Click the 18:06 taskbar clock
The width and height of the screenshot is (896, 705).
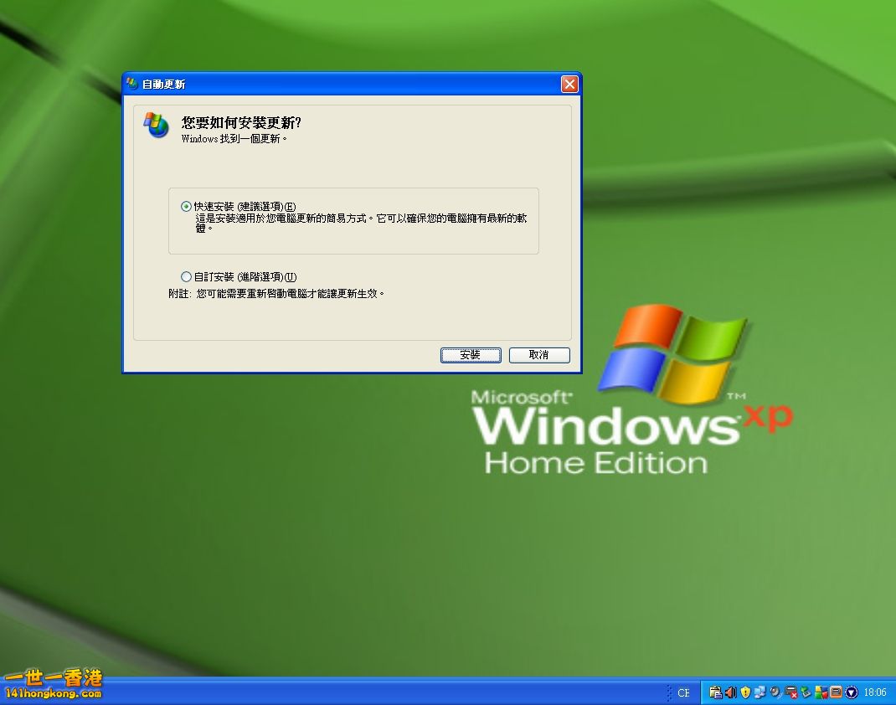[875, 692]
